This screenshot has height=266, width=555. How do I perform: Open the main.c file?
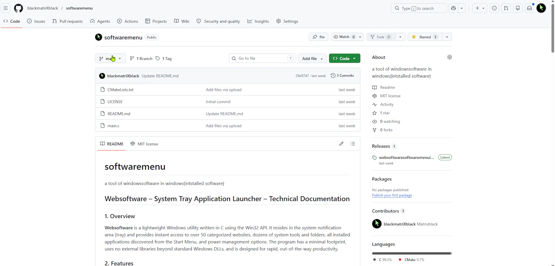pyautogui.click(x=113, y=126)
